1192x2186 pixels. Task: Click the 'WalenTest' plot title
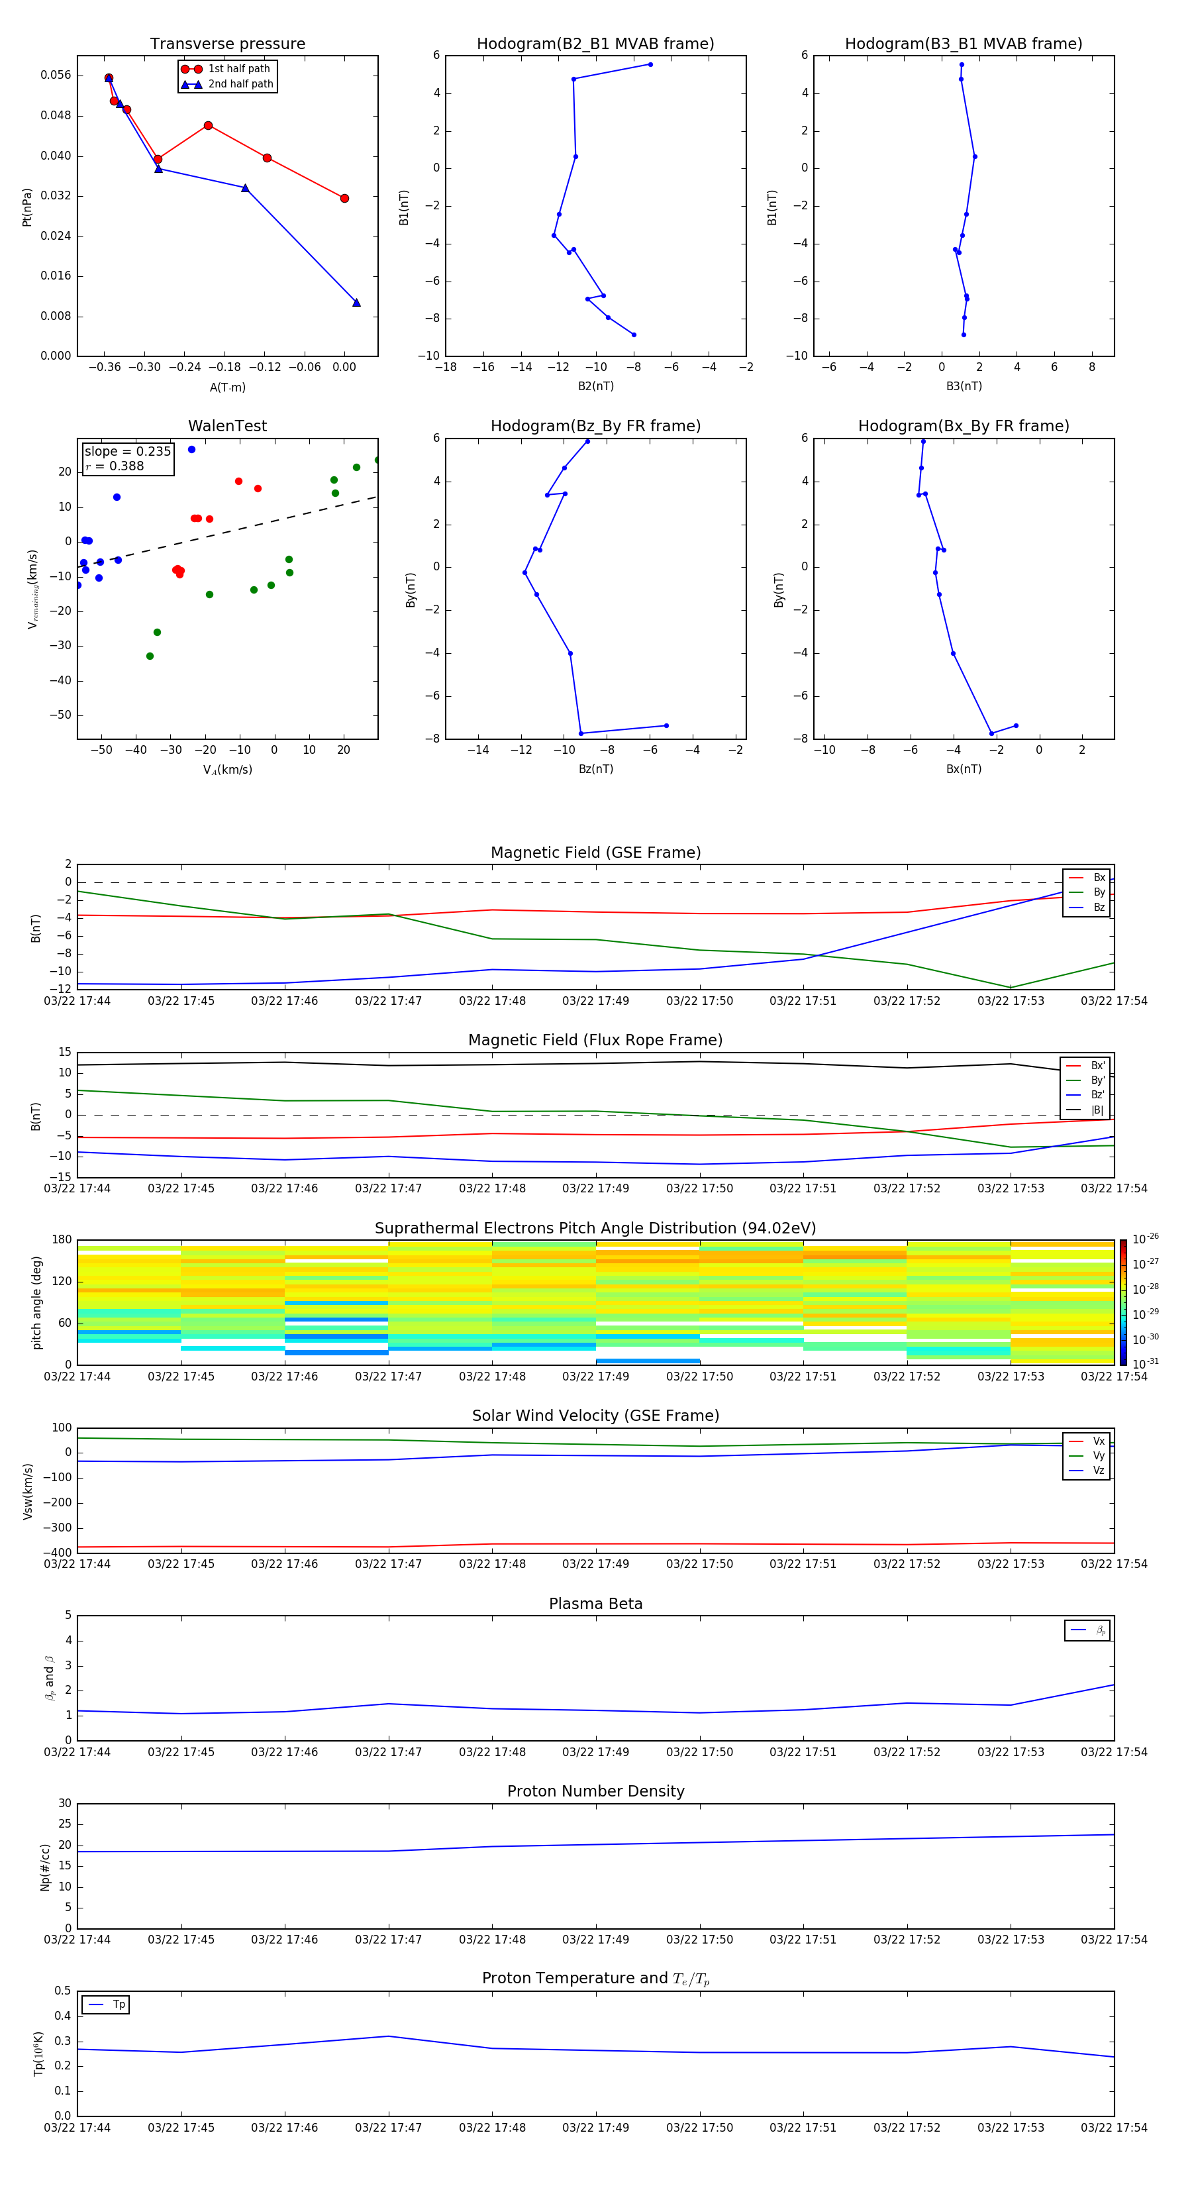(227, 426)
